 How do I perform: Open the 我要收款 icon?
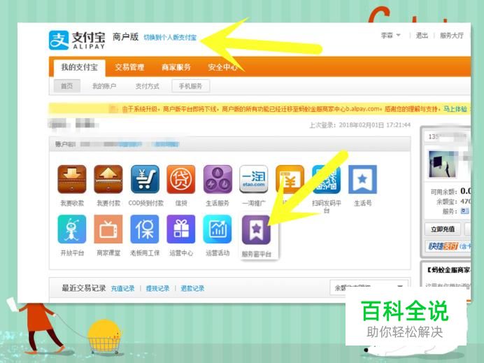[72, 179]
